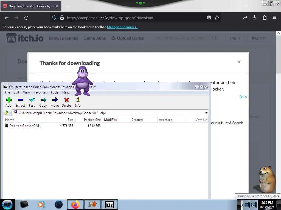
Task: Open the 7-Zip Edit menu
Action: [16, 92]
